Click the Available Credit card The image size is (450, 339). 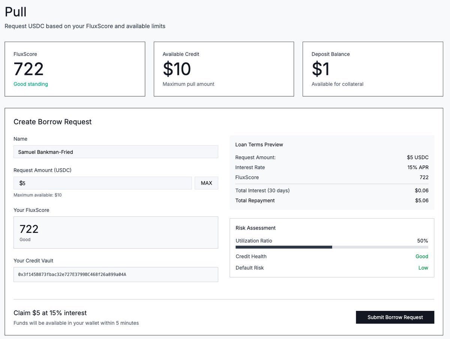[x=223, y=69]
